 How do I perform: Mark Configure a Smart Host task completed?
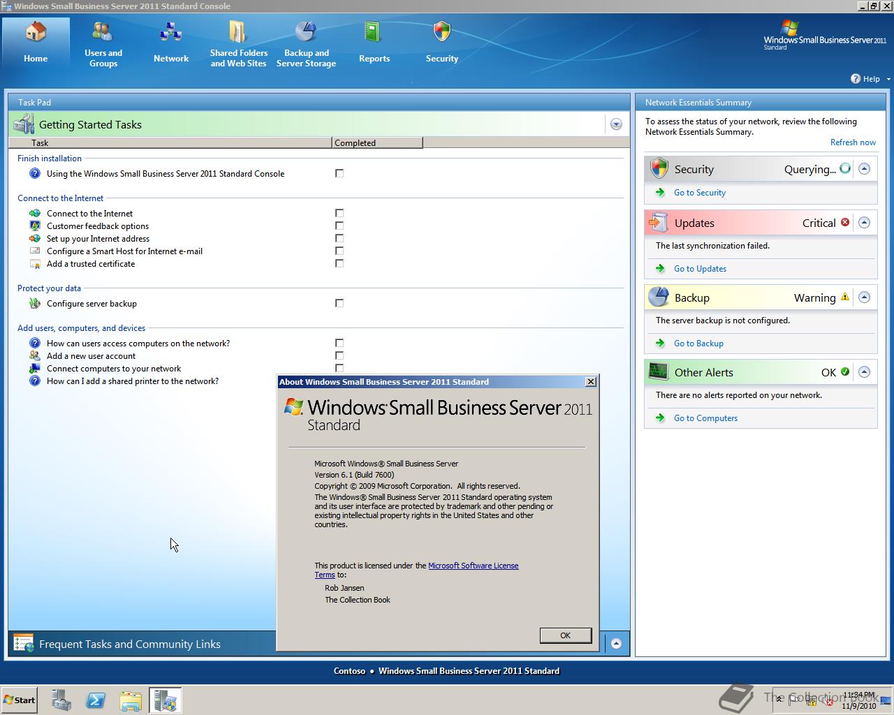coord(339,251)
